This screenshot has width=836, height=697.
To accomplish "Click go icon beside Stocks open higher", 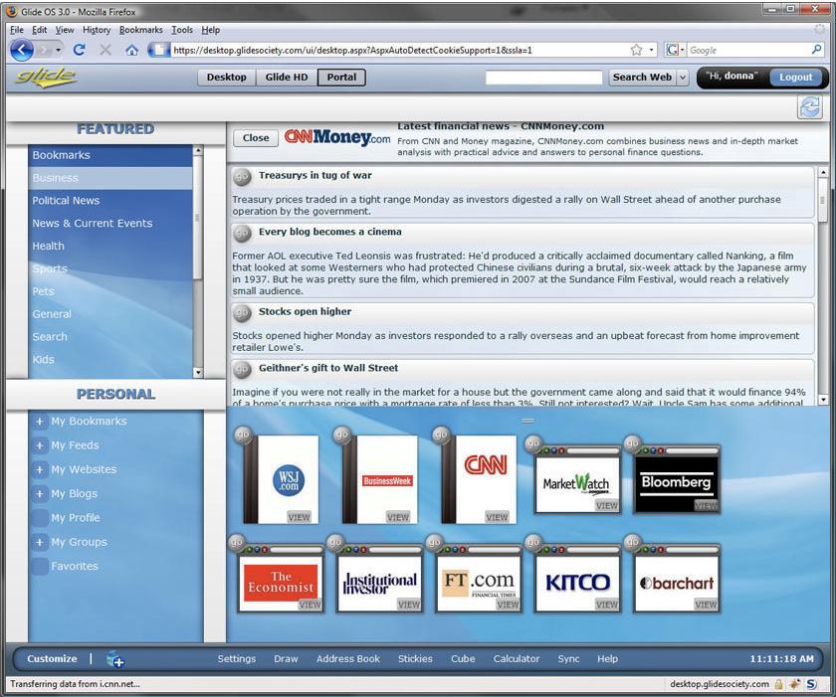I will coord(242,312).
